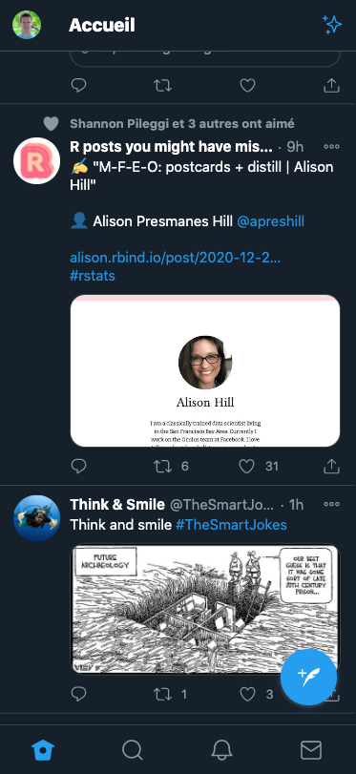Open the Notifications bell tab
The width and height of the screenshot is (356, 774).
coord(221,750)
